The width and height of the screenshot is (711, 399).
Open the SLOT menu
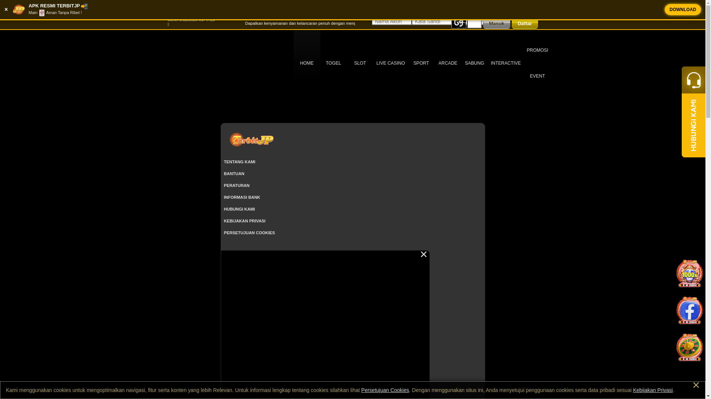point(360,63)
